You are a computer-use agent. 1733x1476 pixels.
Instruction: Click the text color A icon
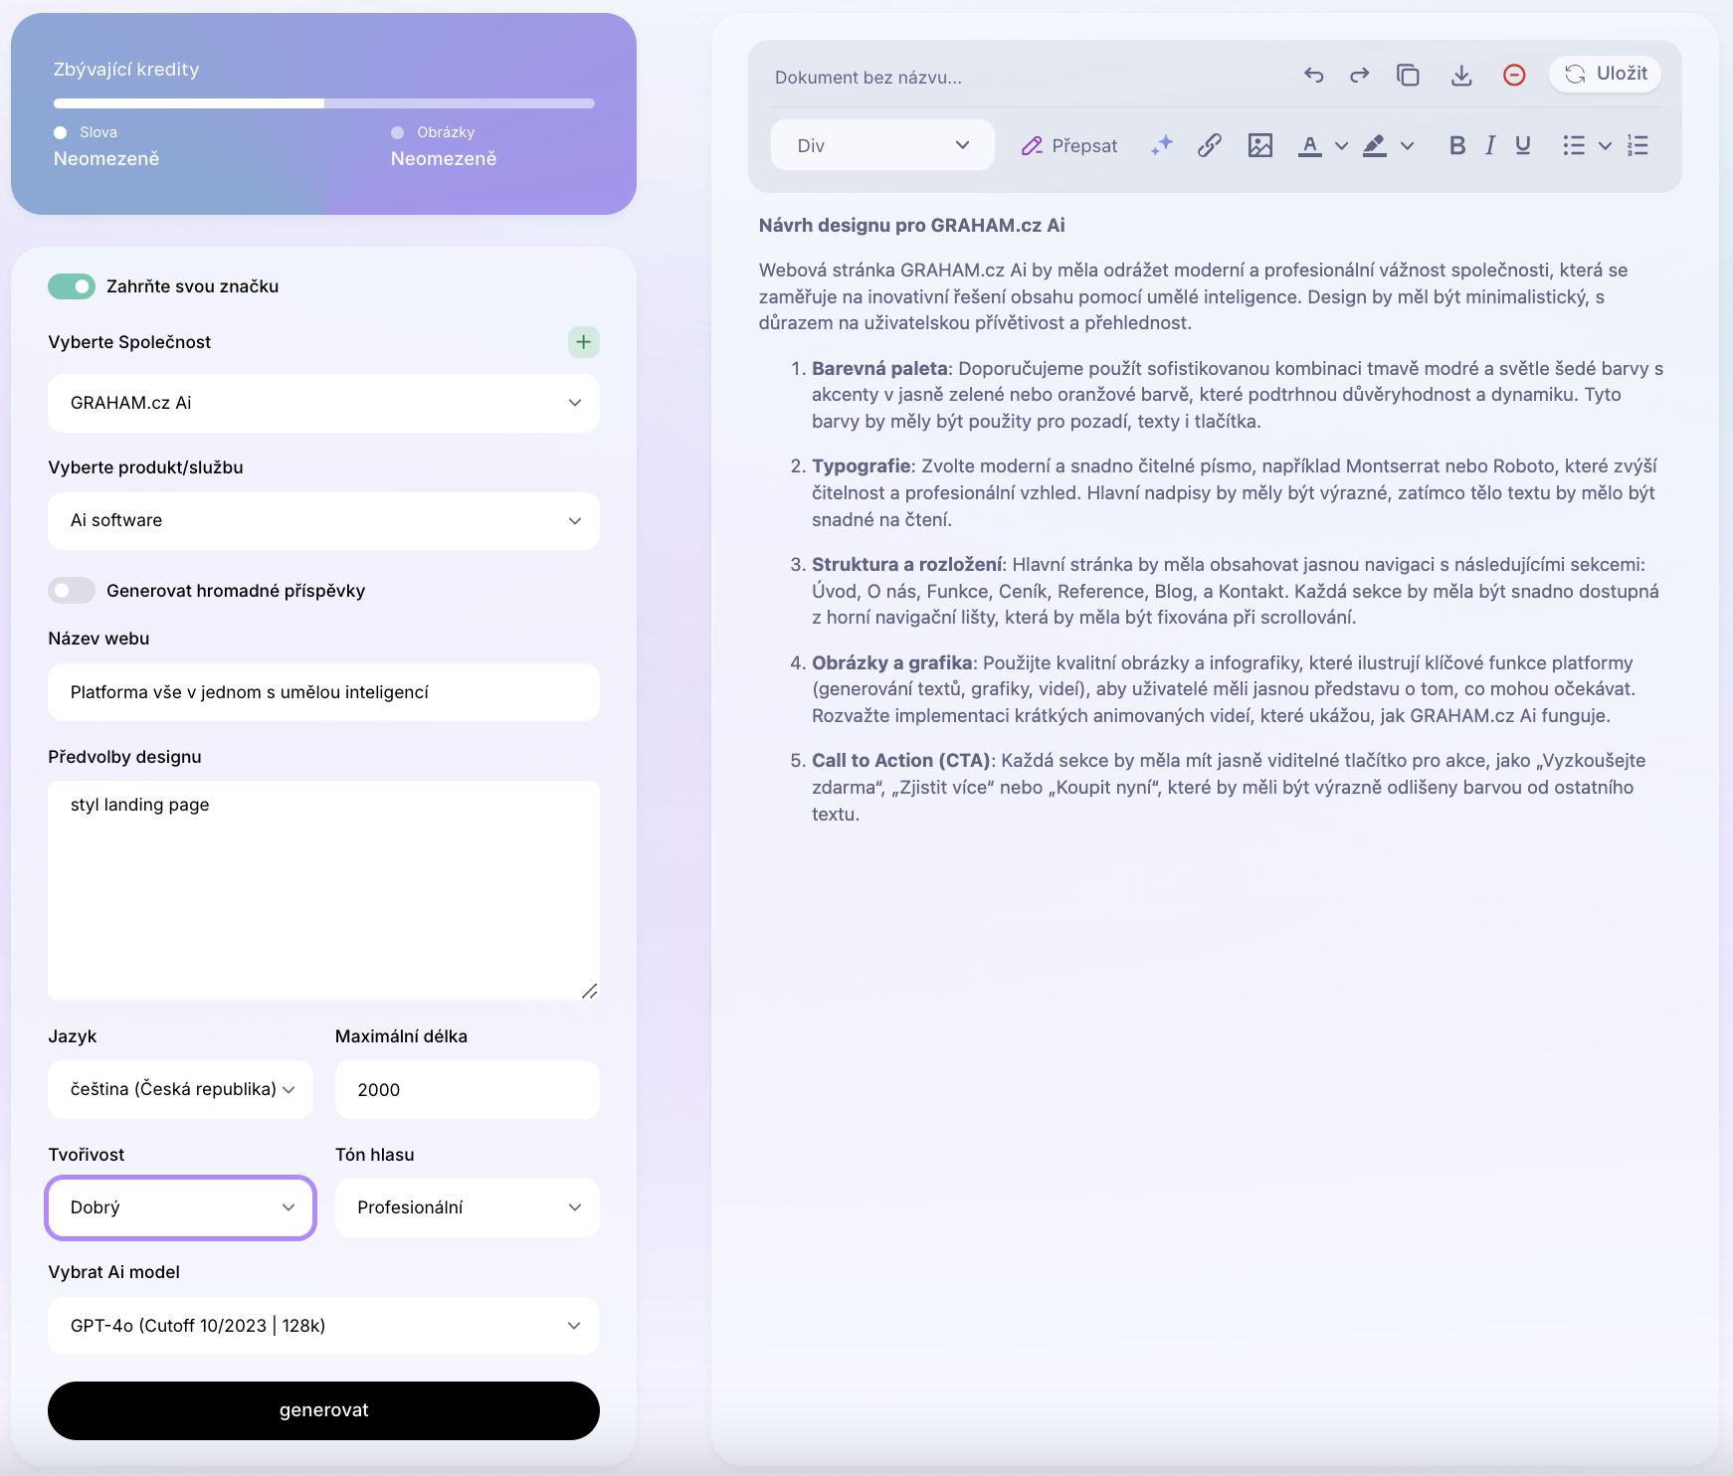(x=1310, y=146)
